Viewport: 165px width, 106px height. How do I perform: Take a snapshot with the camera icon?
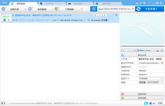131,50
